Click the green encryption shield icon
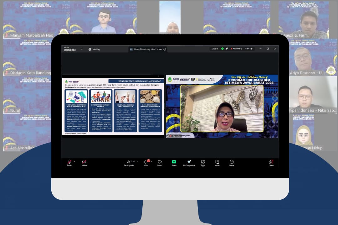Screen dimensions: 338x225 (x=223, y=49)
